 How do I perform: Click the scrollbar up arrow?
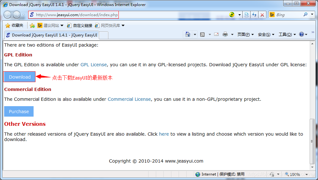[x=312, y=44]
